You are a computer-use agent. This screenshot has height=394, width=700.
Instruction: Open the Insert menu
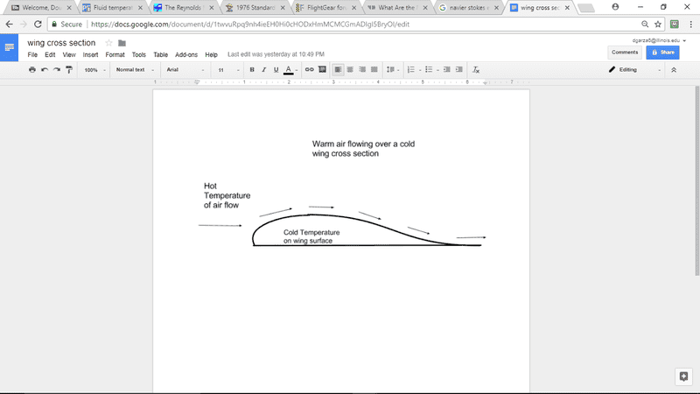pyautogui.click(x=90, y=54)
